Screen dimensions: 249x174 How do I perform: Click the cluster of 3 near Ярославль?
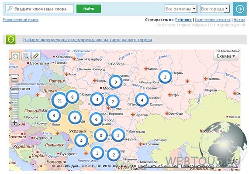tap(116, 82)
